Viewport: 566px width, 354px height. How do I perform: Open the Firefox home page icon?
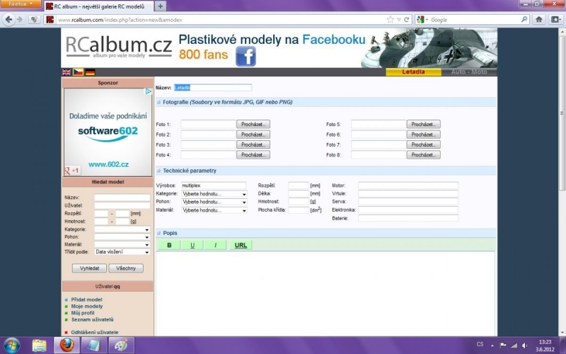pos(538,20)
